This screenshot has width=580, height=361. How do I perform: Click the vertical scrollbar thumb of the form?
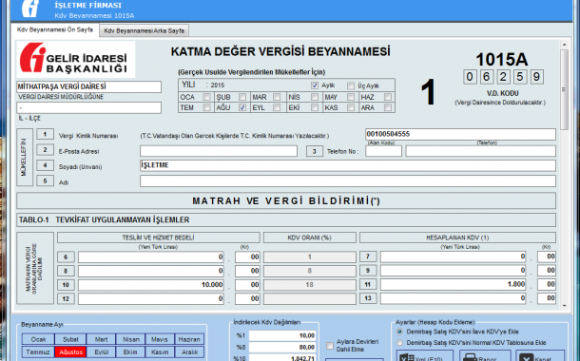564,89
